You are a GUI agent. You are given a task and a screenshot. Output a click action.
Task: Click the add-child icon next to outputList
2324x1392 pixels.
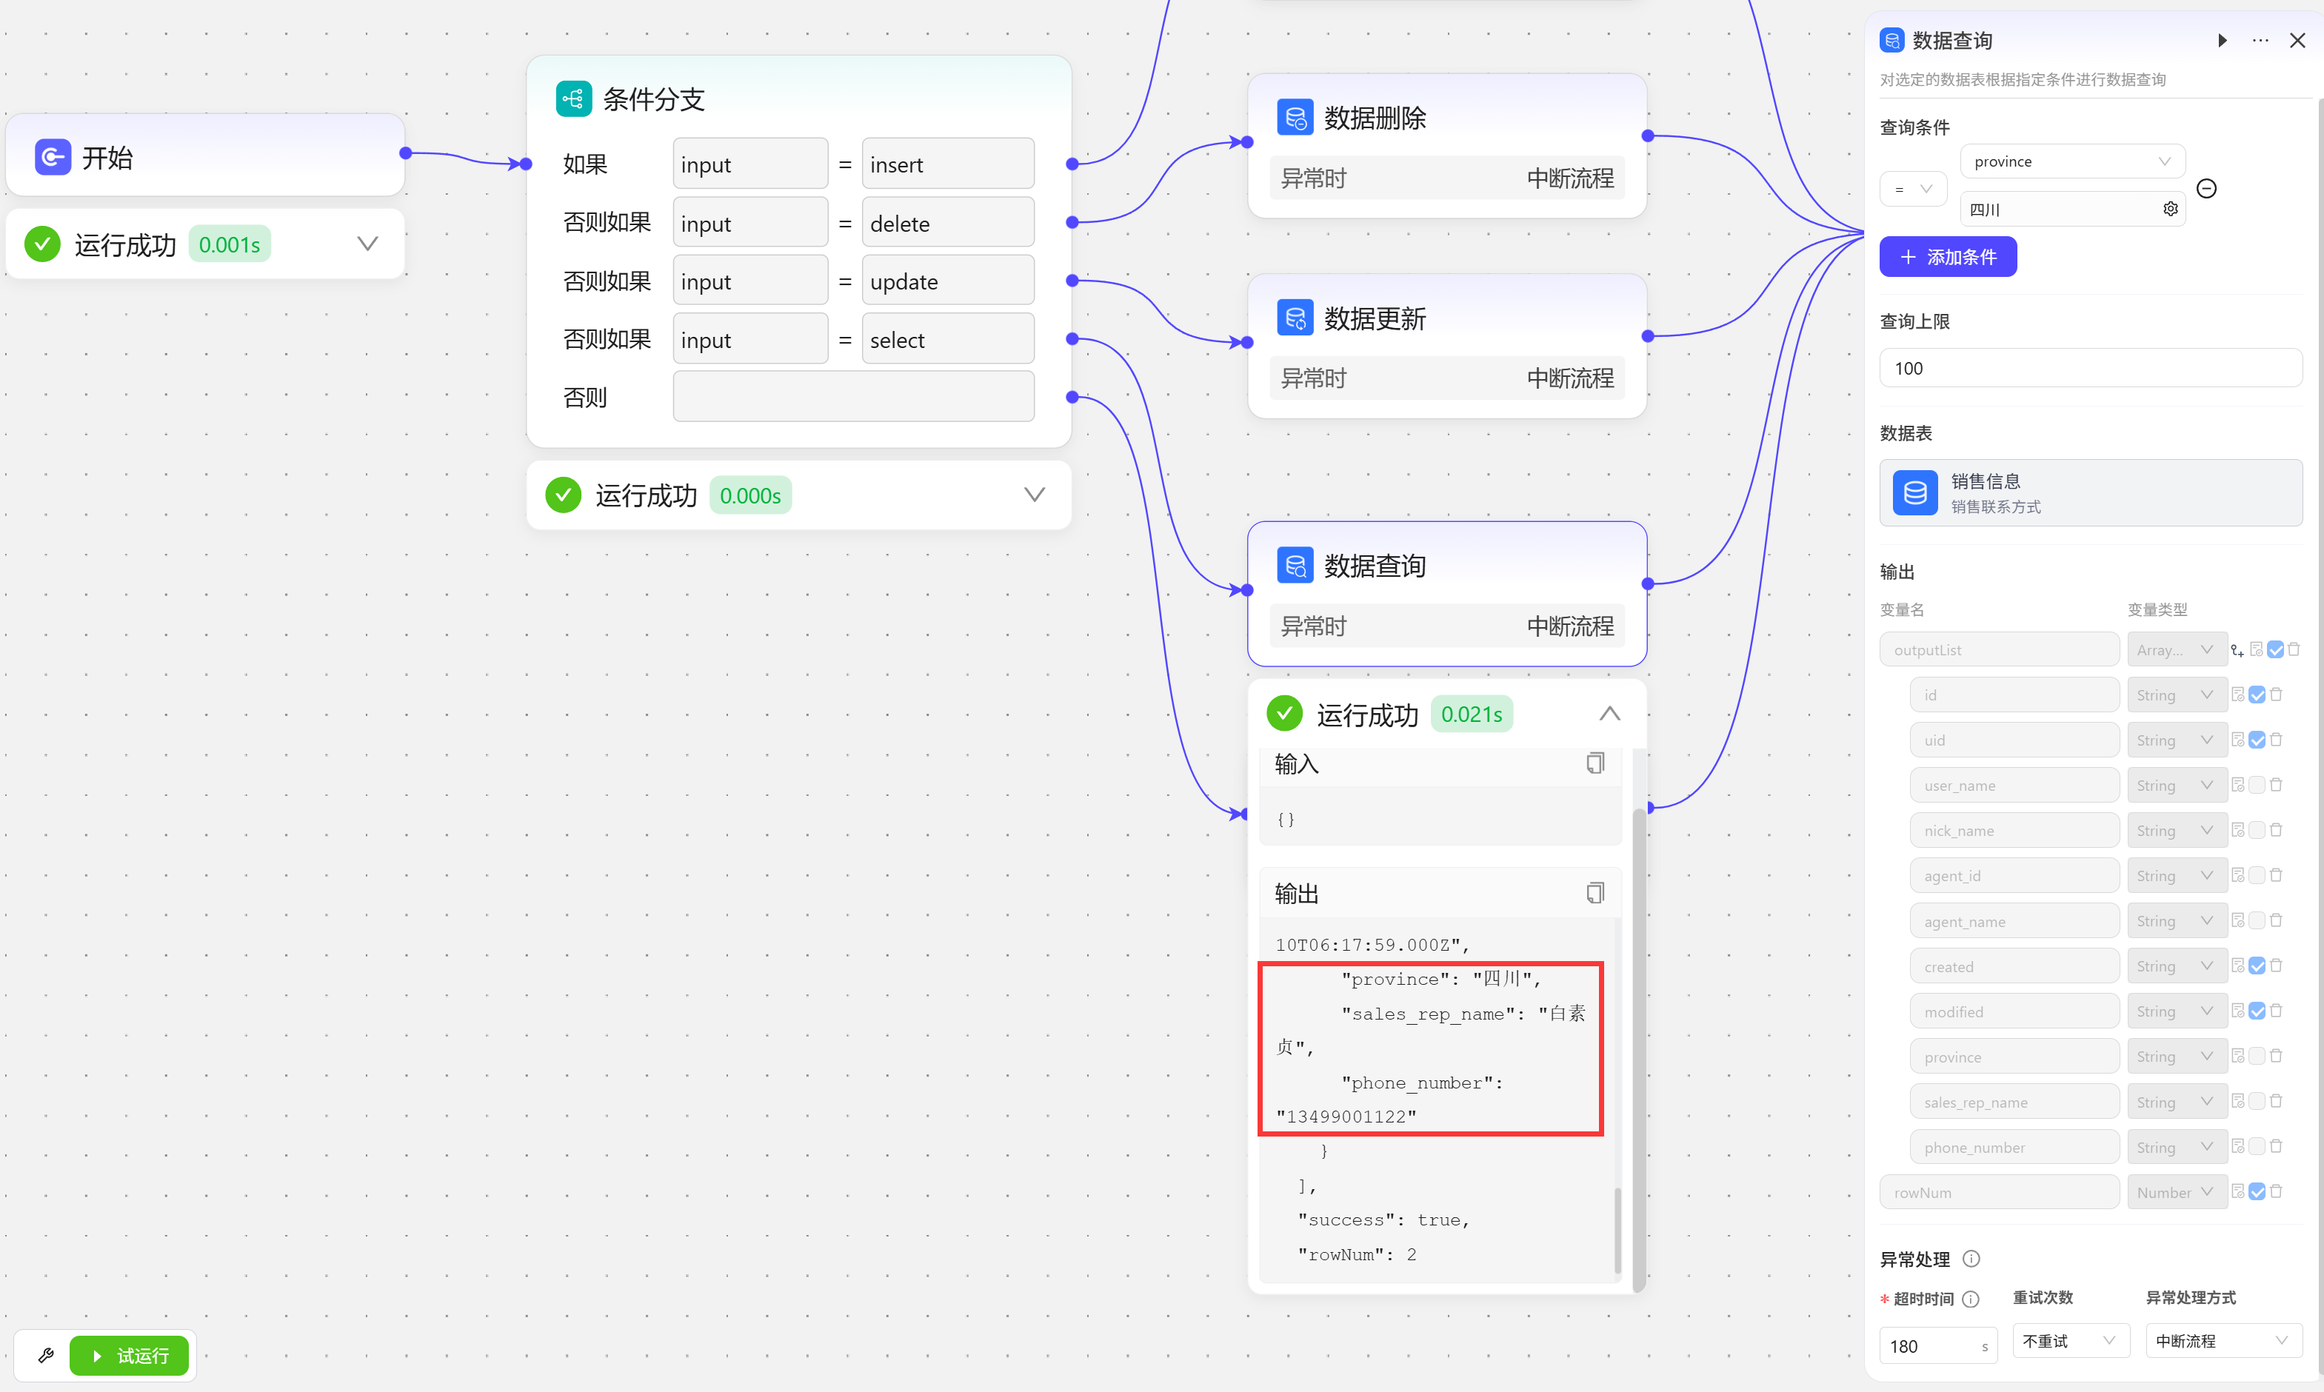click(x=2237, y=650)
